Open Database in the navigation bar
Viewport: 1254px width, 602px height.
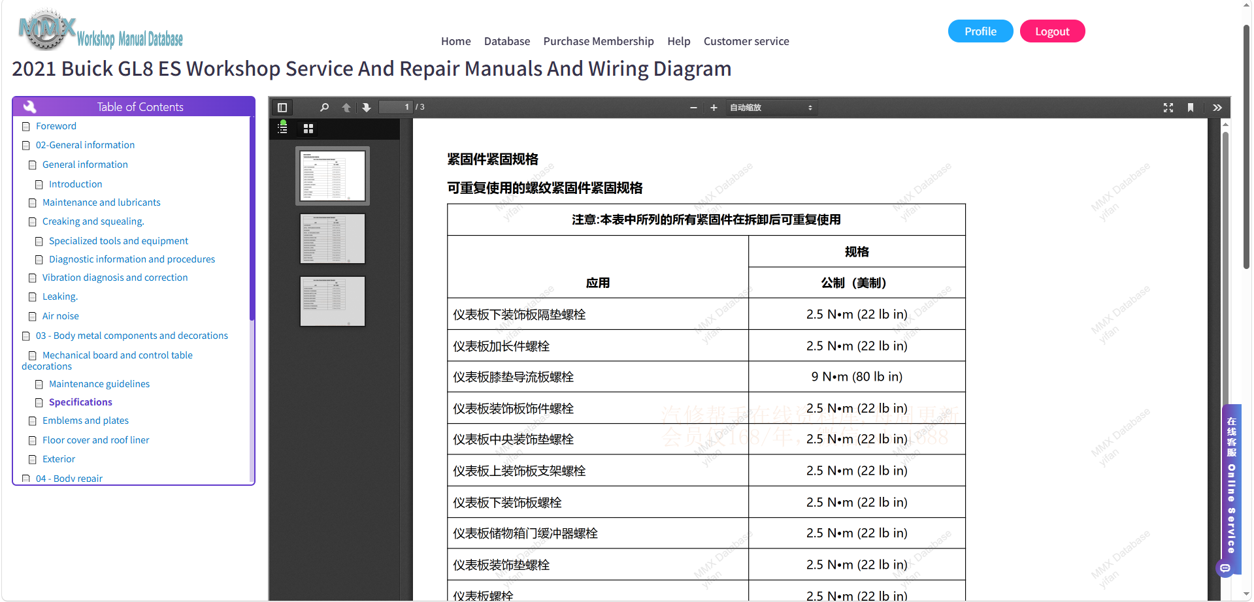tap(507, 41)
